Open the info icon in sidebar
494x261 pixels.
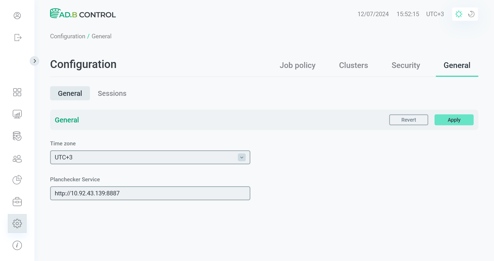pyautogui.click(x=17, y=245)
